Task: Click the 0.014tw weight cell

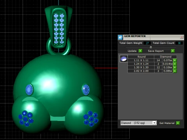Action: click(x=168, y=64)
